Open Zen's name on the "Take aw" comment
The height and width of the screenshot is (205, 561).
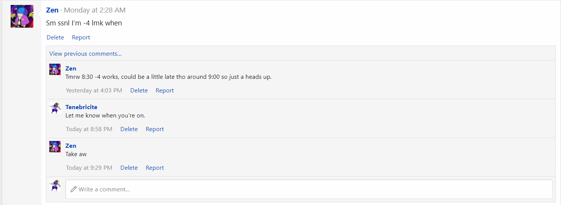[71, 146]
